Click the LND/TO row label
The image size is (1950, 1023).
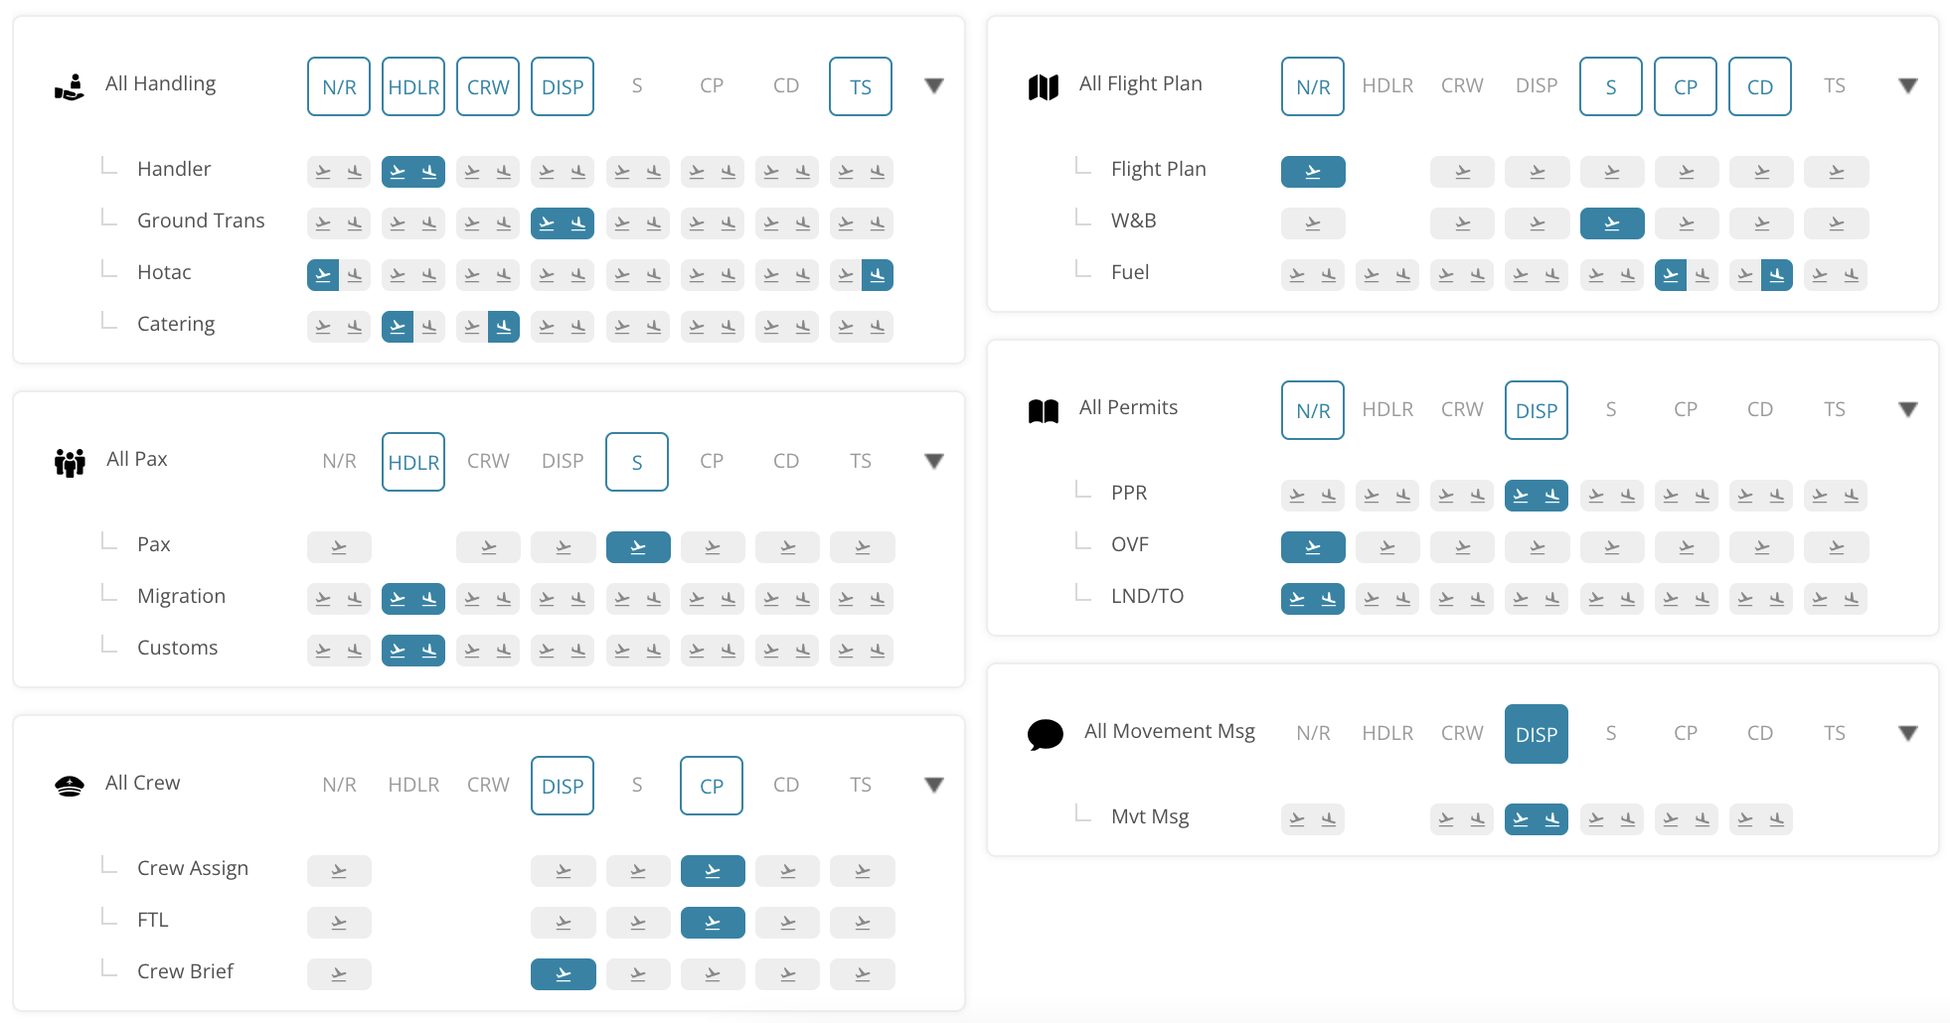[1147, 596]
